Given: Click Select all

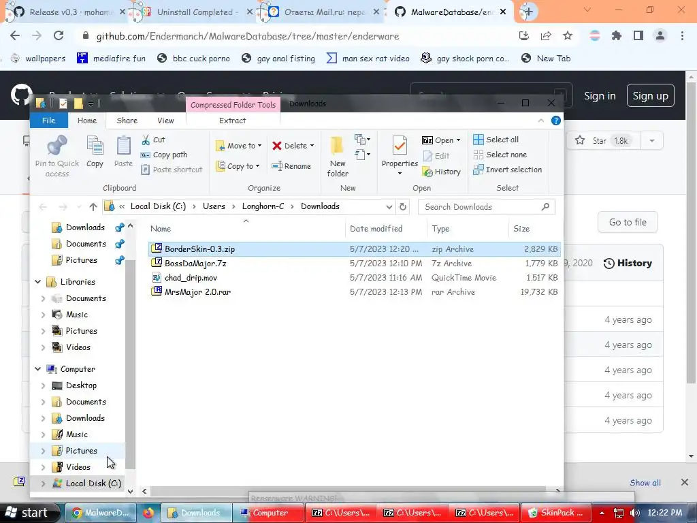Looking at the screenshot, I should 496,140.
